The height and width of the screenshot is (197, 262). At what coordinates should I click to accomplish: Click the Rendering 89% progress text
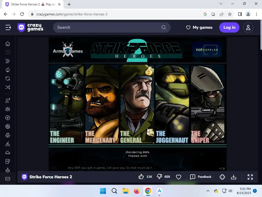(137, 152)
